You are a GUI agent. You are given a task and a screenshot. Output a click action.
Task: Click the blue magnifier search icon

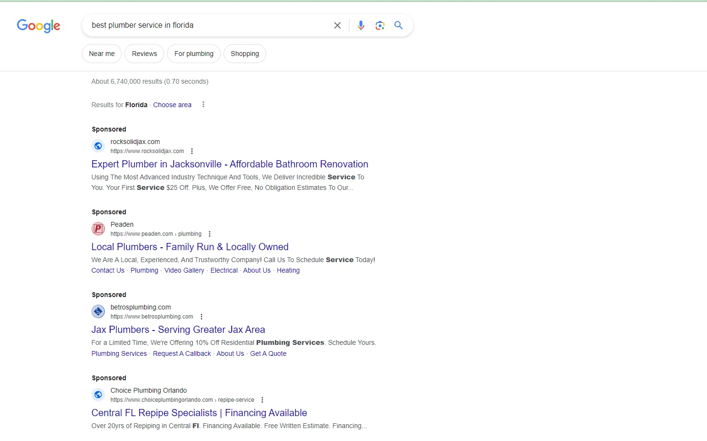(398, 25)
